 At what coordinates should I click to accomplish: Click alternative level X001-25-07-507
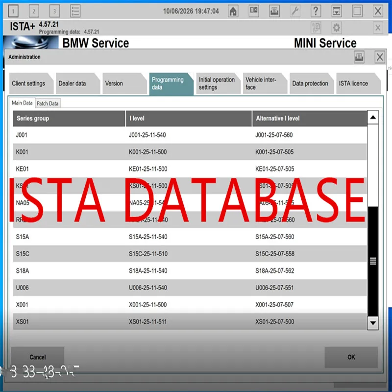274,305
